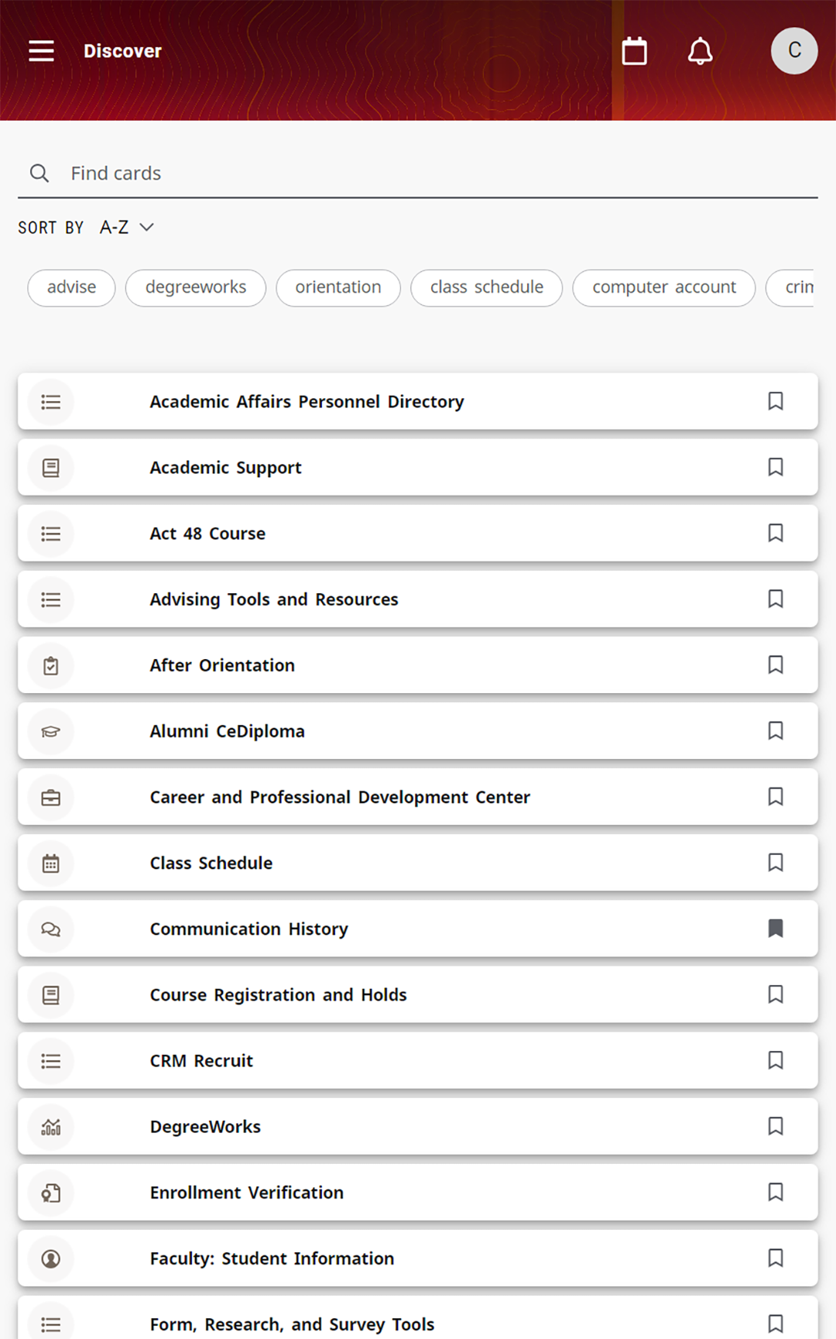Open the After Orientation card
Image resolution: width=836 pixels, height=1339 pixels.
point(418,665)
